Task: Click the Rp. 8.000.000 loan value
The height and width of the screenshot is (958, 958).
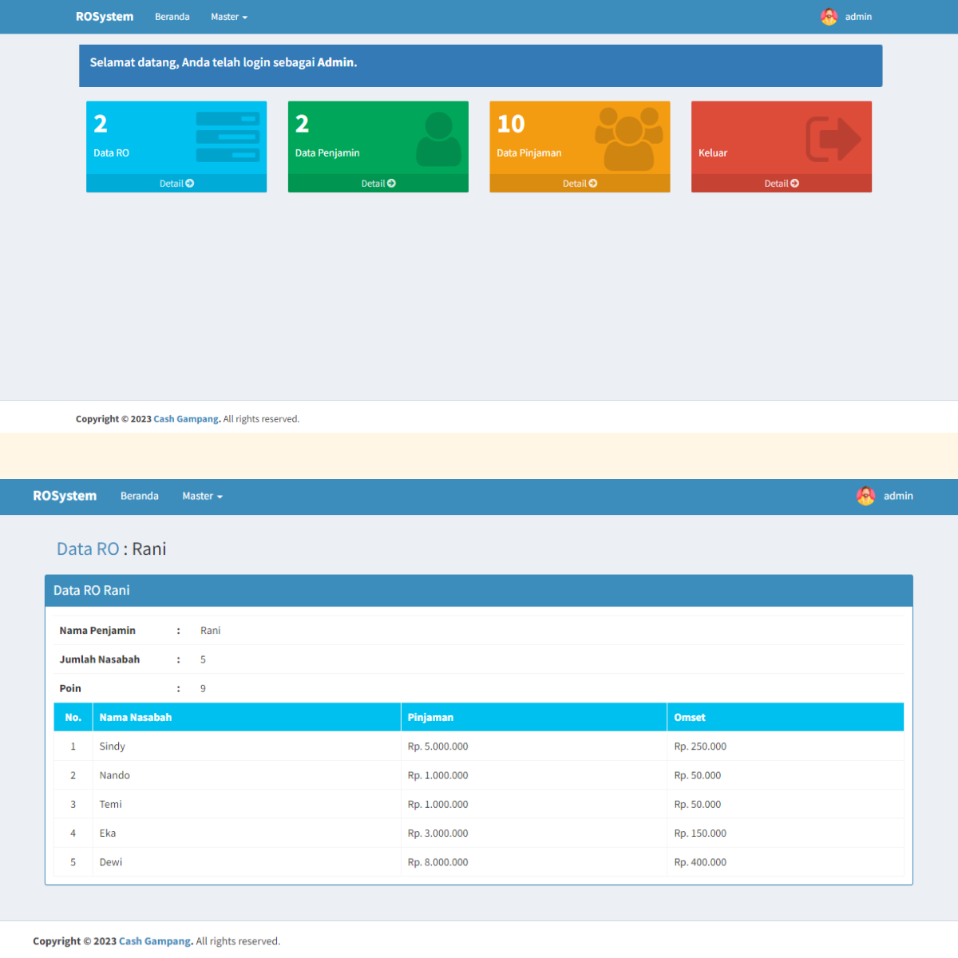Action: tap(438, 862)
